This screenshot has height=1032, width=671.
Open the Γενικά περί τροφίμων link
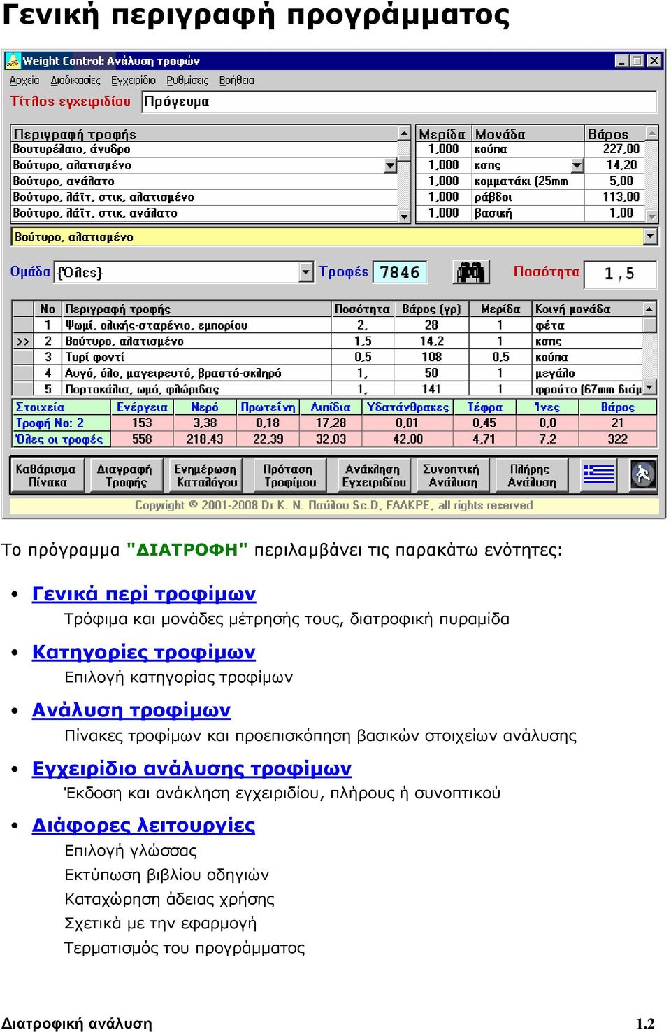click(x=144, y=593)
